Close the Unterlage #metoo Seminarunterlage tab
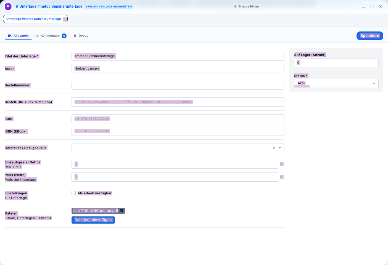The image size is (388, 265). tap(65, 20)
